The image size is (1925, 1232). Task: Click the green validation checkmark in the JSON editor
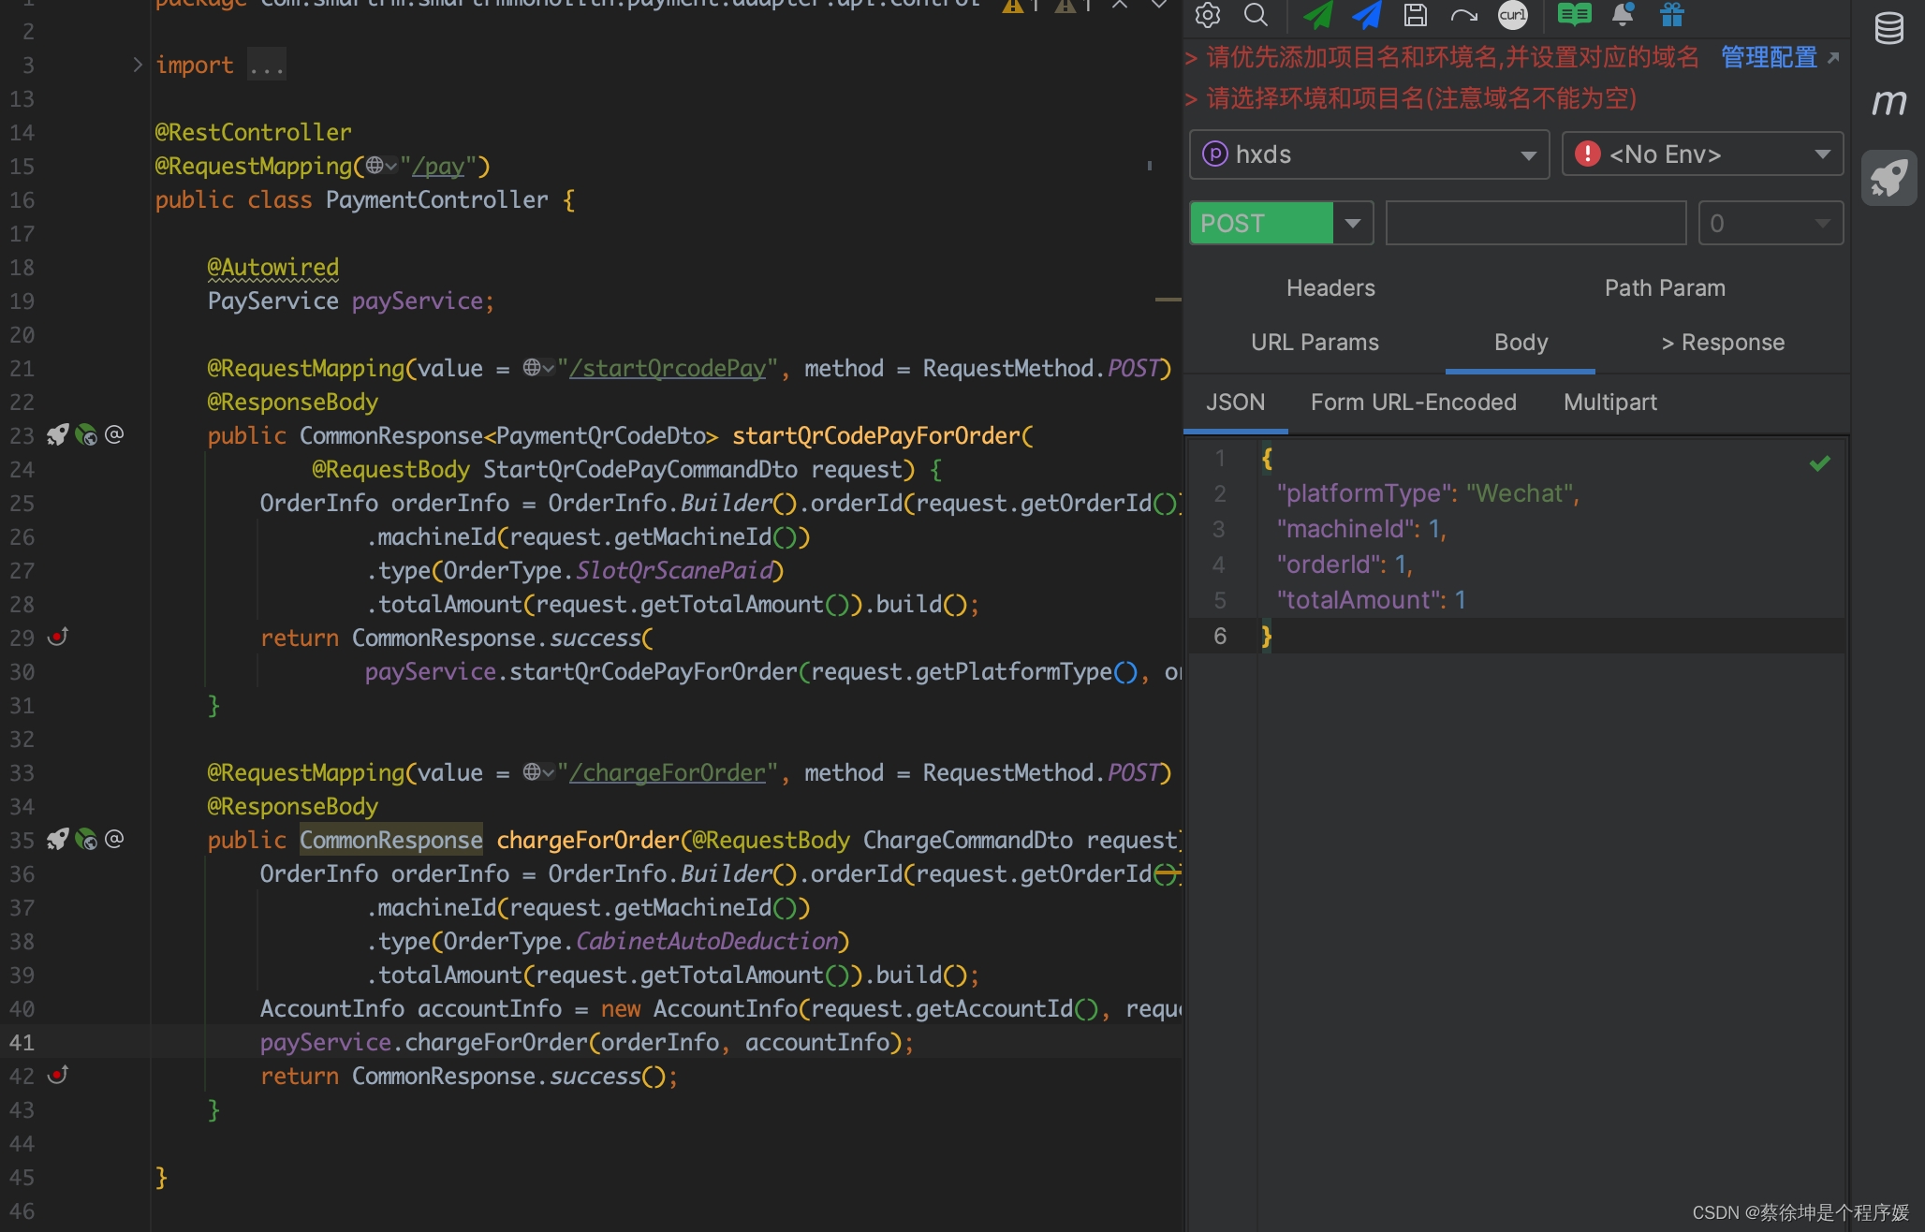pyautogui.click(x=1820, y=462)
